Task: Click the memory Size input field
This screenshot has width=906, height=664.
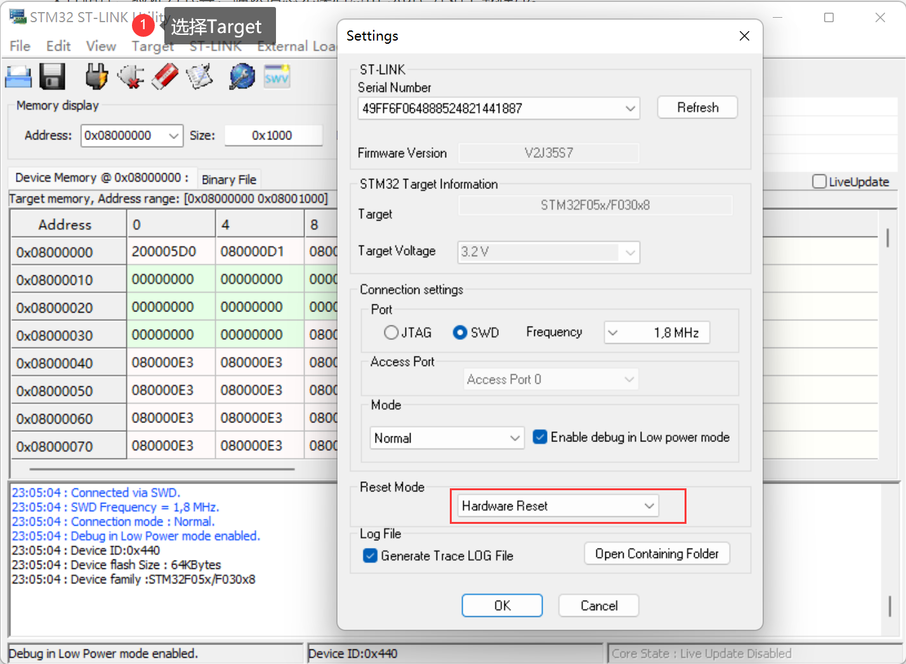Action: (x=273, y=136)
